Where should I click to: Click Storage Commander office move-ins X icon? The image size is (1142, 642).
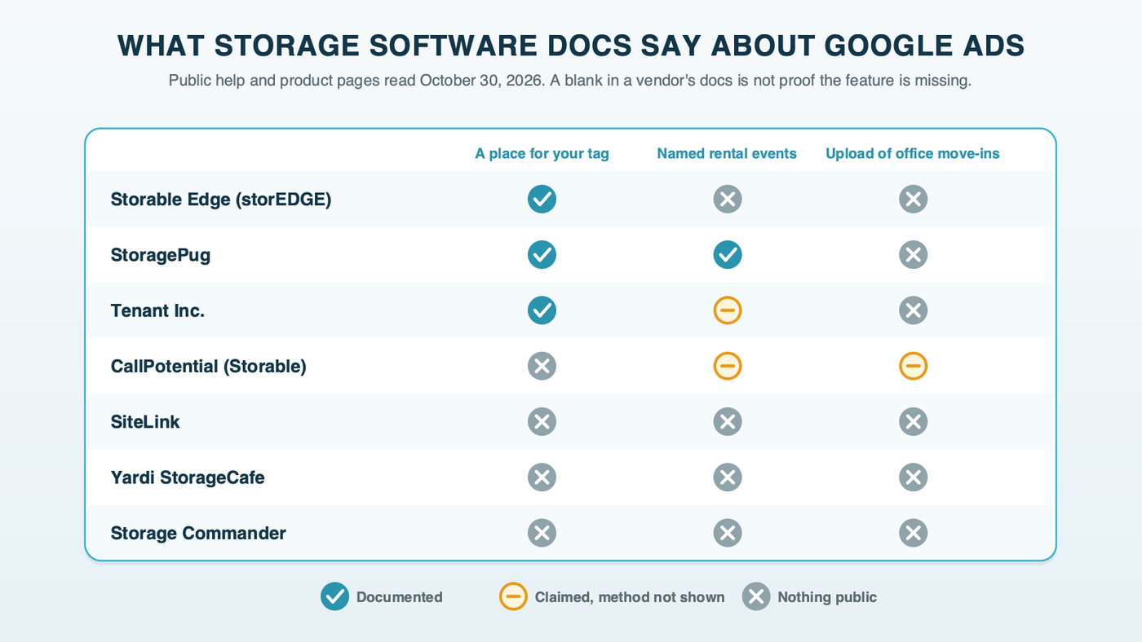click(x=914, y=533)
